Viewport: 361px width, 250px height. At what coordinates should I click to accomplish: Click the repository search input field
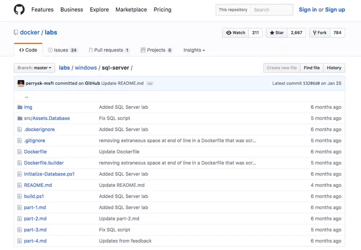(272, 10)
